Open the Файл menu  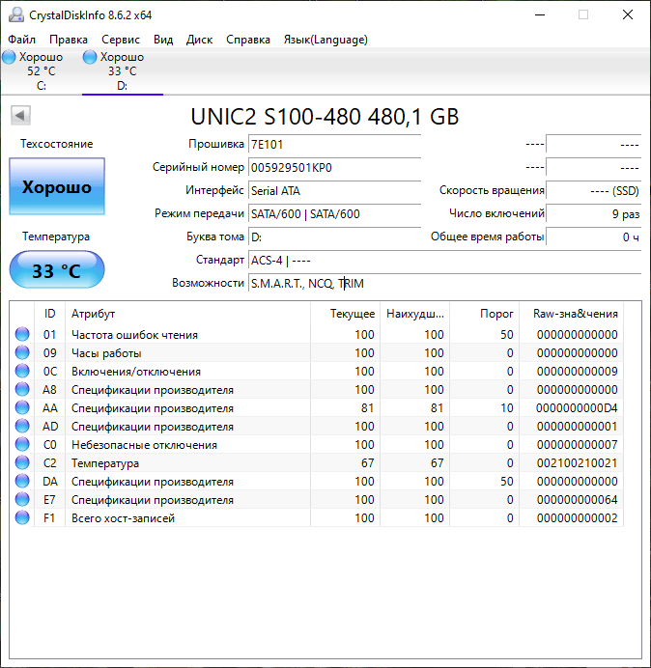coord(21,40)
